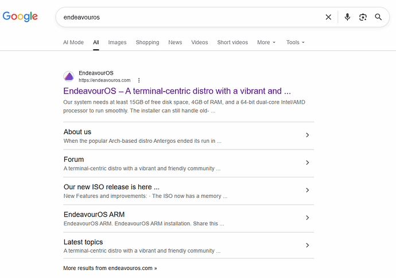Expand the More dropdown

266,42
